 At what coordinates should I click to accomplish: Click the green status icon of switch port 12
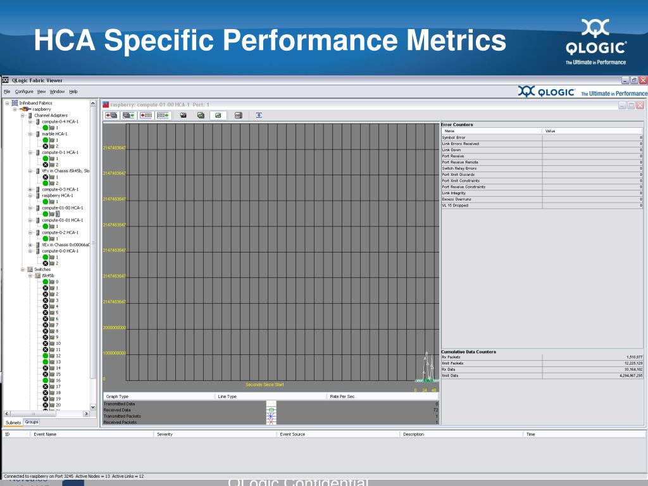point(46,356)
